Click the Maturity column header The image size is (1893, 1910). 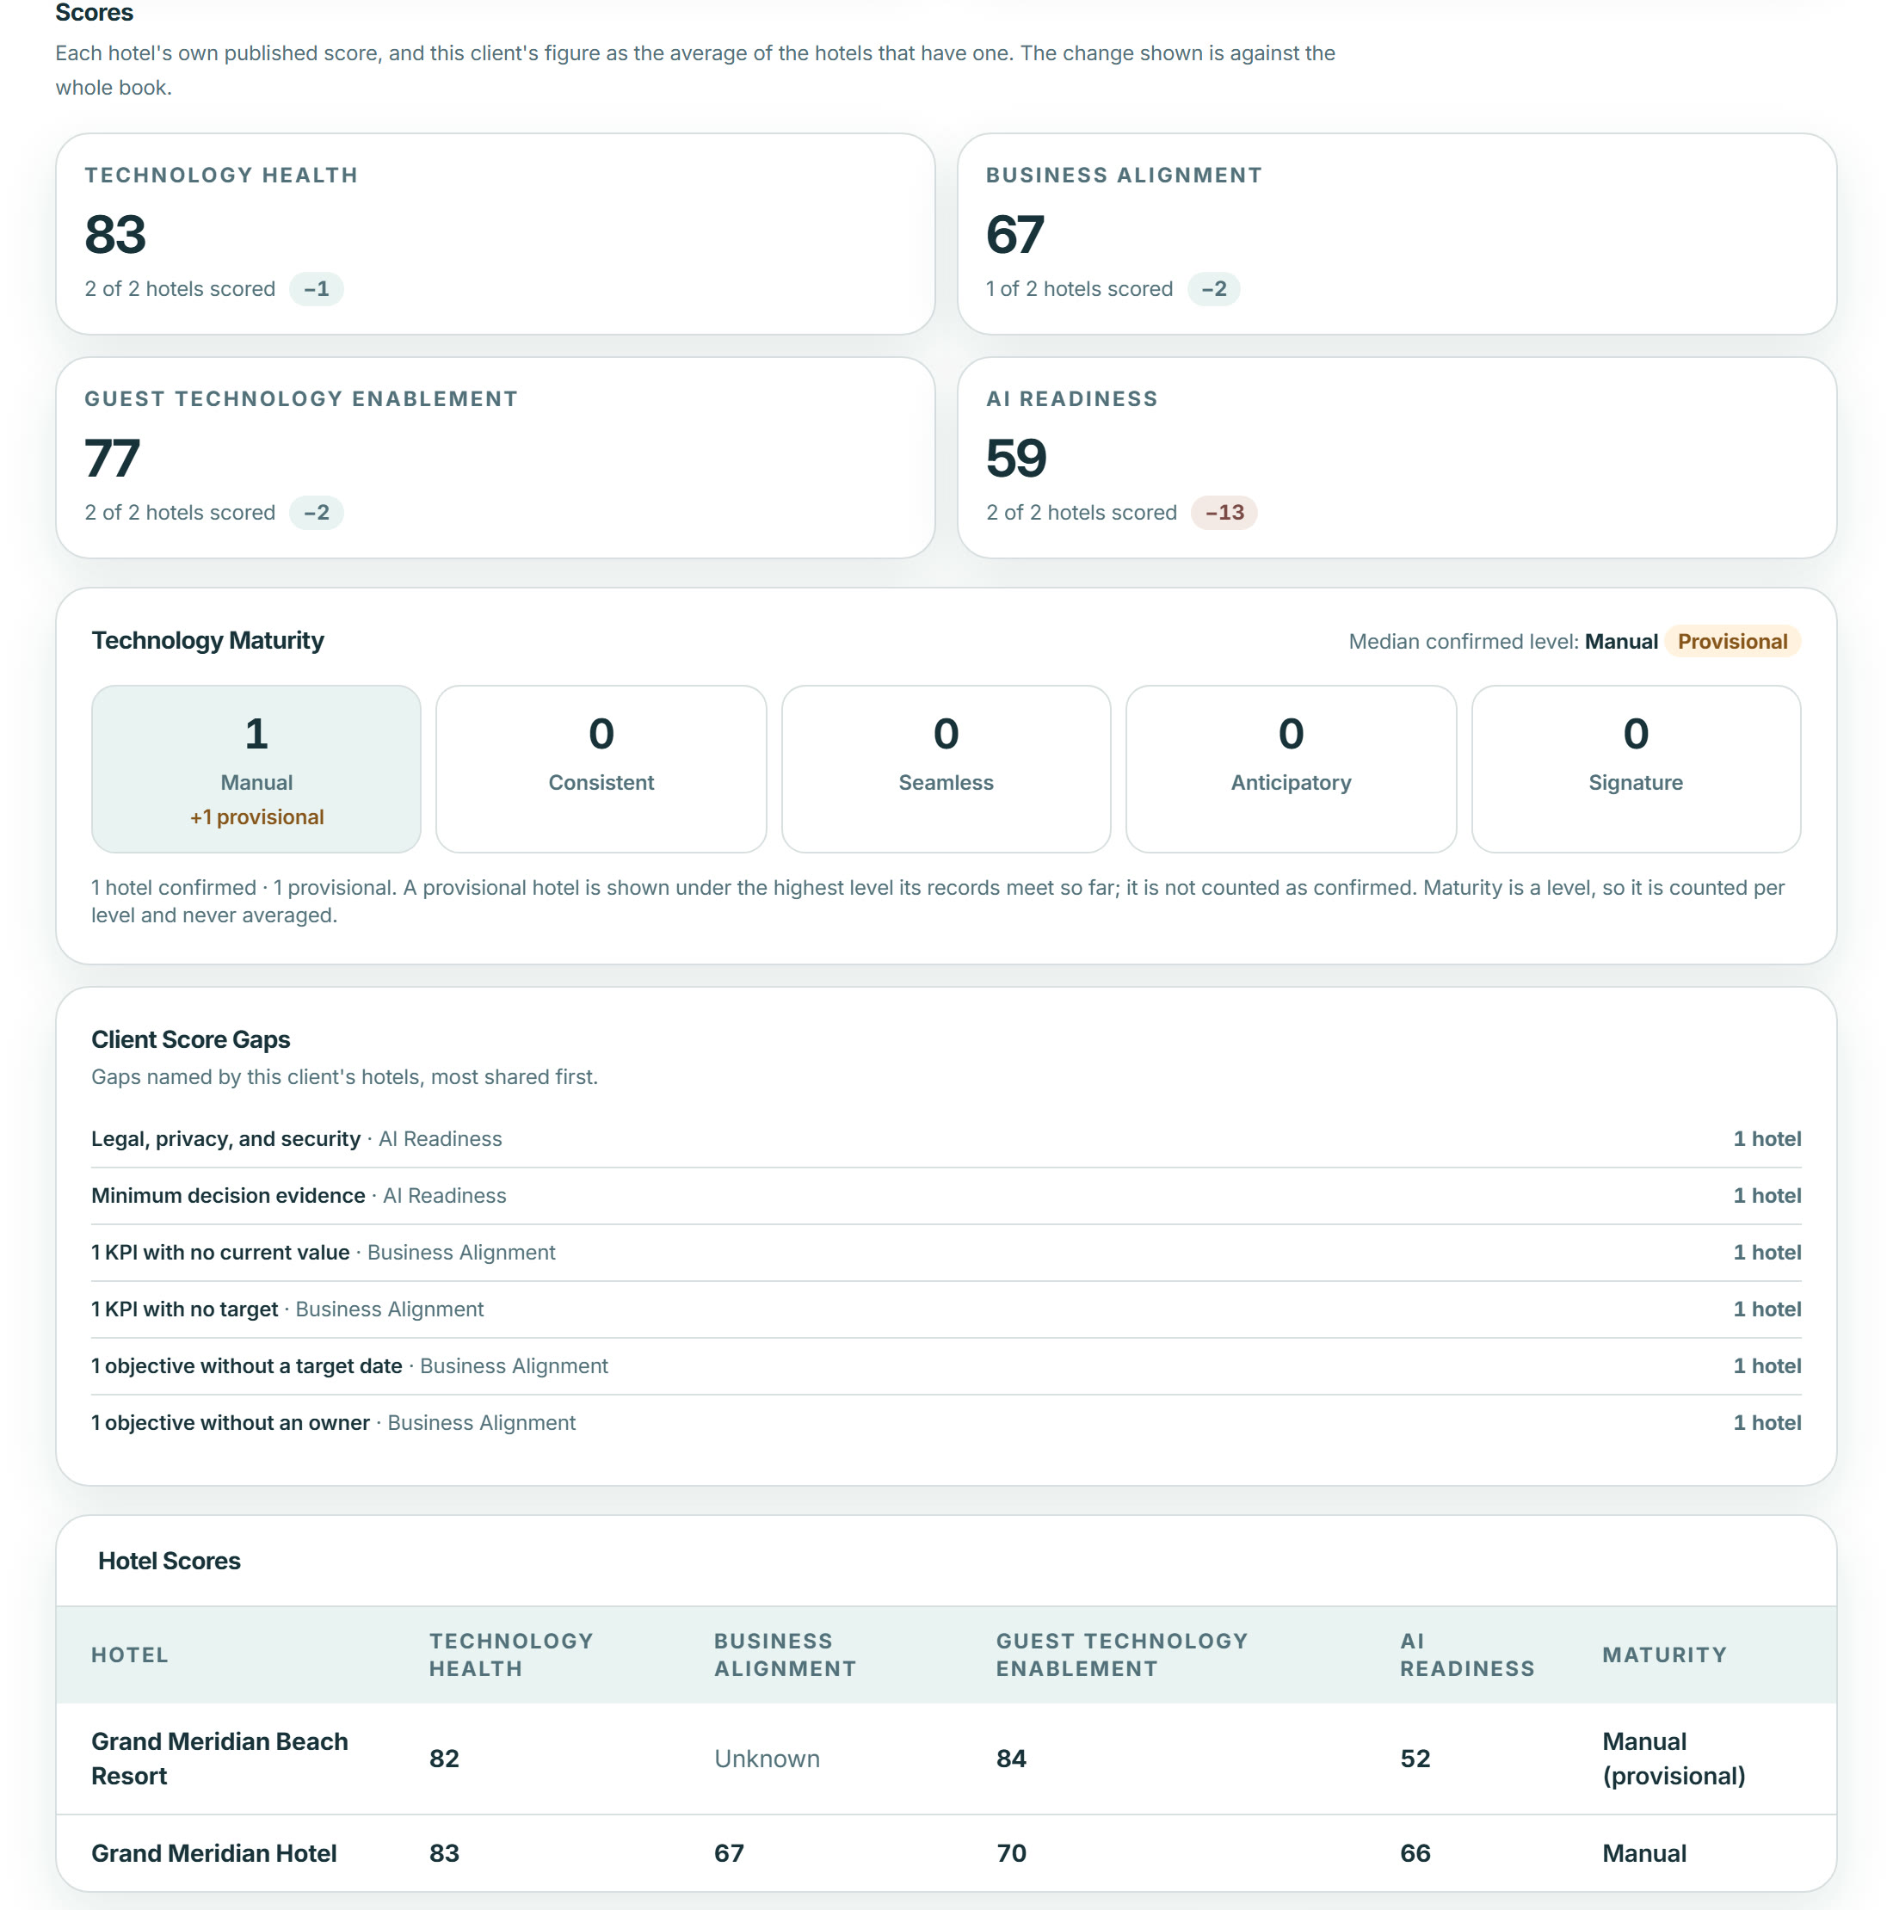(x=1665, y=1655)
